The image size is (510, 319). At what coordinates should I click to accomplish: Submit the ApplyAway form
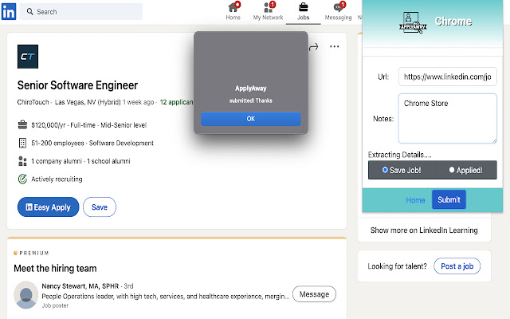coord(449,199)
